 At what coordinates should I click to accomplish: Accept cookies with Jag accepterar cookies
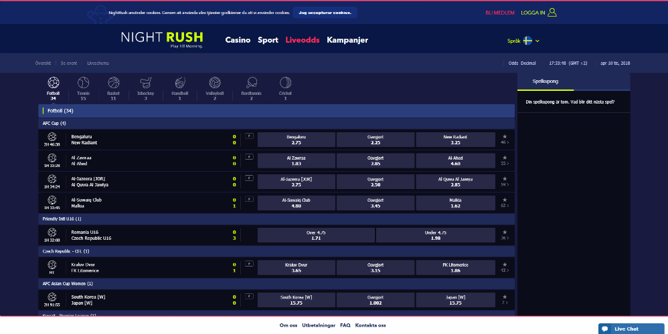(325, 13)
